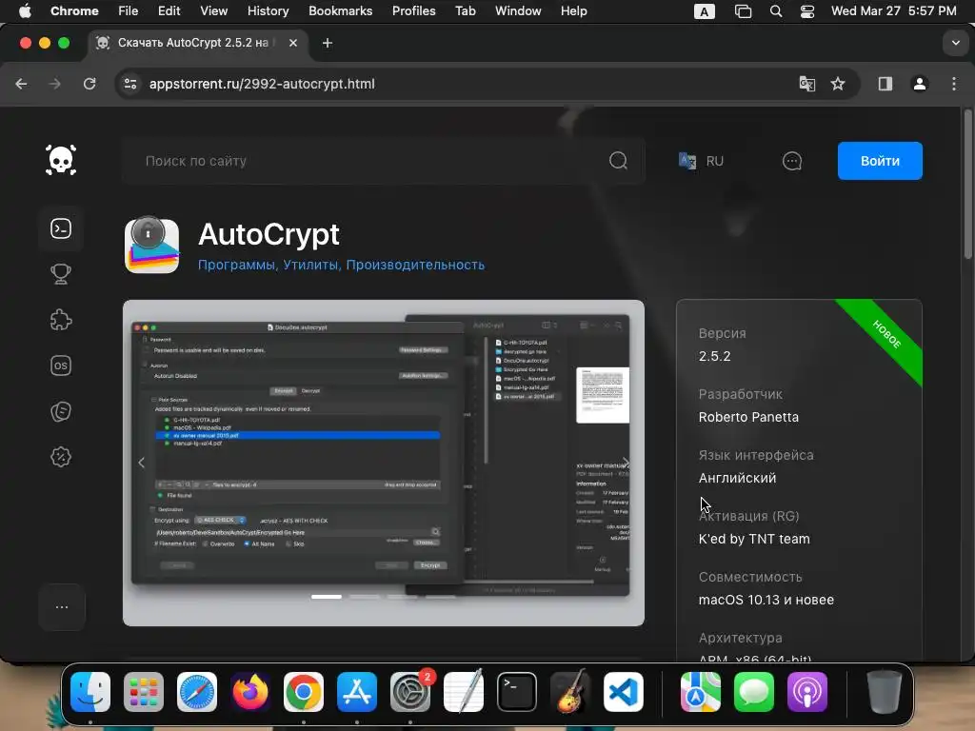Click the K'ed by TNT team text

754,539
